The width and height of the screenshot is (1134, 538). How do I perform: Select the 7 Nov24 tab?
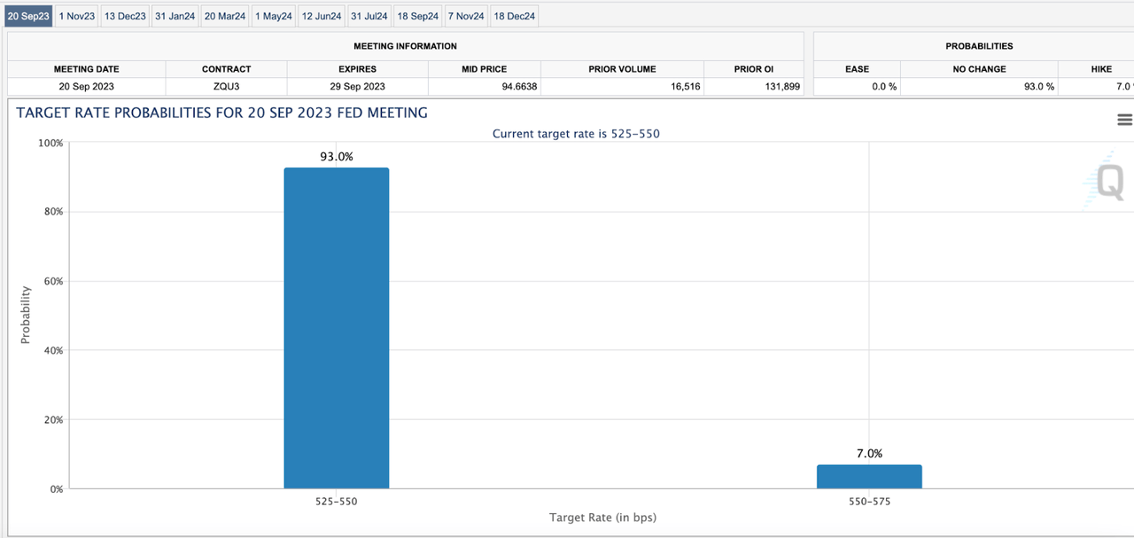pyautogui.click(x=466, y=16)
